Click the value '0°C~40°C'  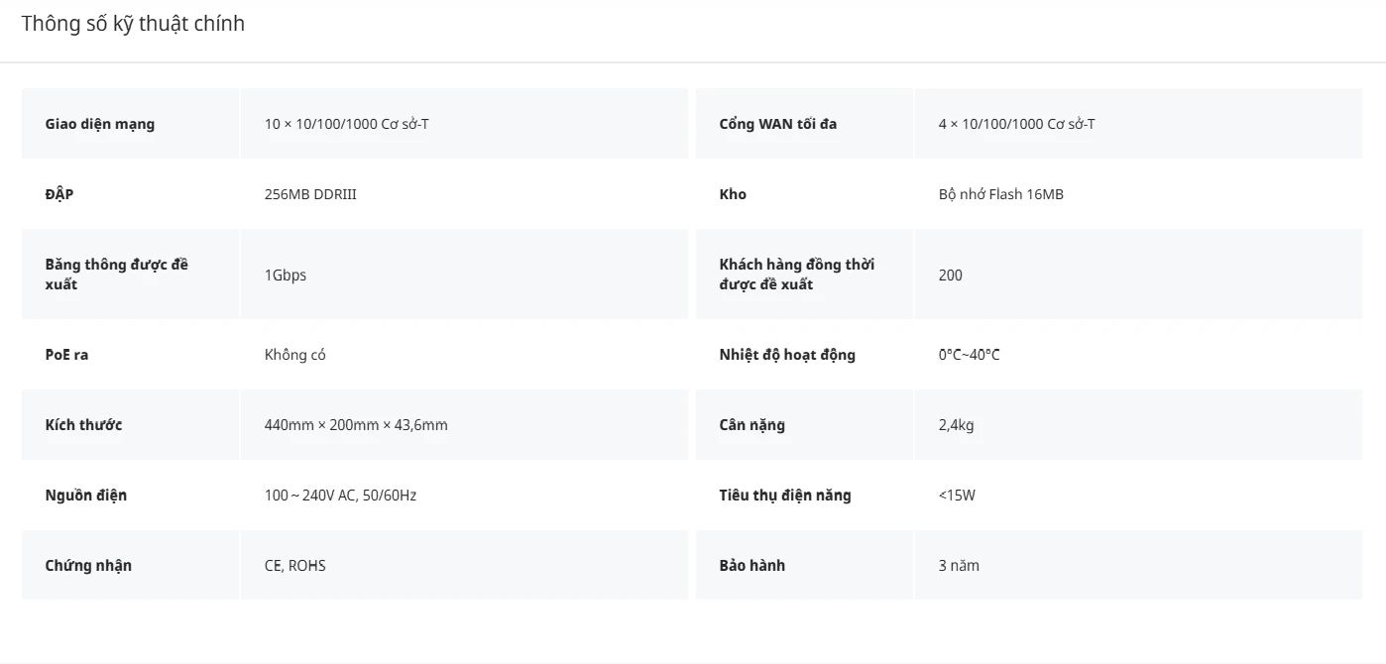pyautogui.click(x=970, y=355)
